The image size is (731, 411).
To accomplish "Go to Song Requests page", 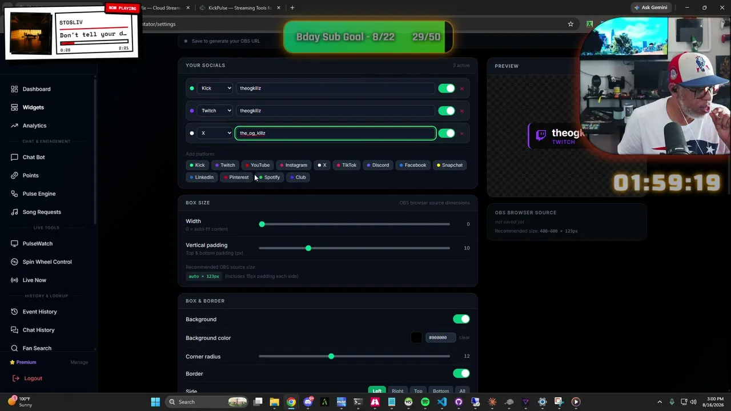I will click(x=42, y=212).
